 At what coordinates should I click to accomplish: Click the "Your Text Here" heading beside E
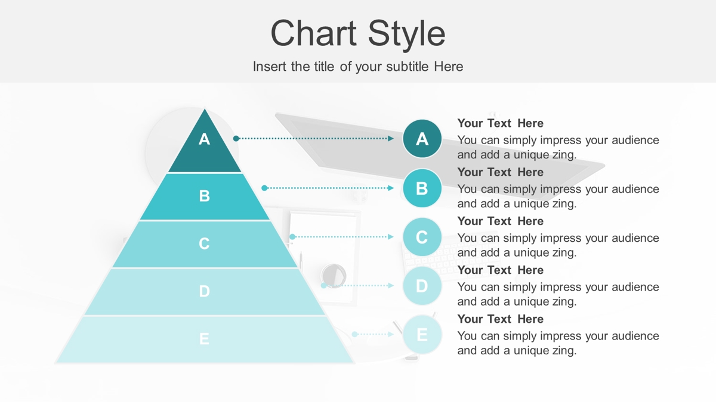(x=501, y=319)
